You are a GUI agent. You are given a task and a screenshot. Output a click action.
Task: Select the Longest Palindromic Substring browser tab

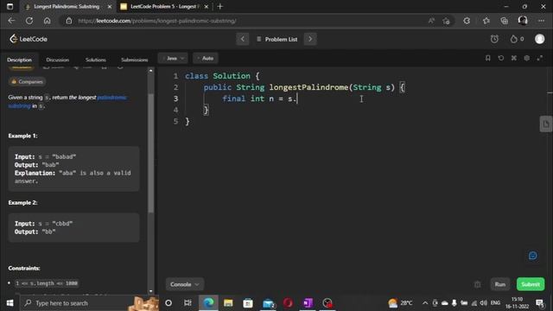click(67, 6)
